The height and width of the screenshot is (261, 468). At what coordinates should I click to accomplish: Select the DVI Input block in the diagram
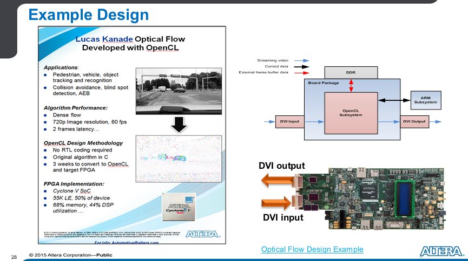point(289,121)
